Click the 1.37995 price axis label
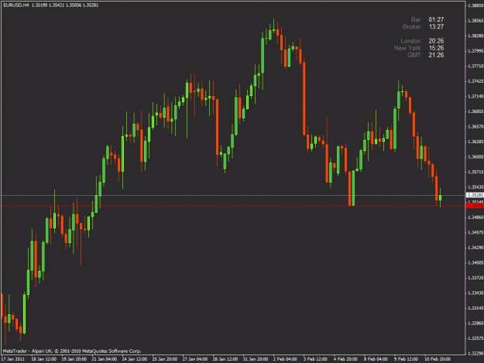This screenshot has height=363, width=484. (475, 51)
